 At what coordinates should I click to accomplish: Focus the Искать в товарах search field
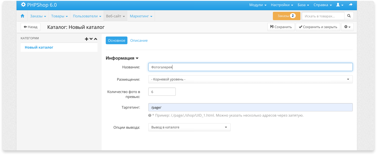coord(323,16)
